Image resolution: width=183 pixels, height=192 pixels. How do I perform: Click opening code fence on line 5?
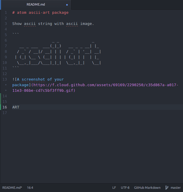(16, 34)
